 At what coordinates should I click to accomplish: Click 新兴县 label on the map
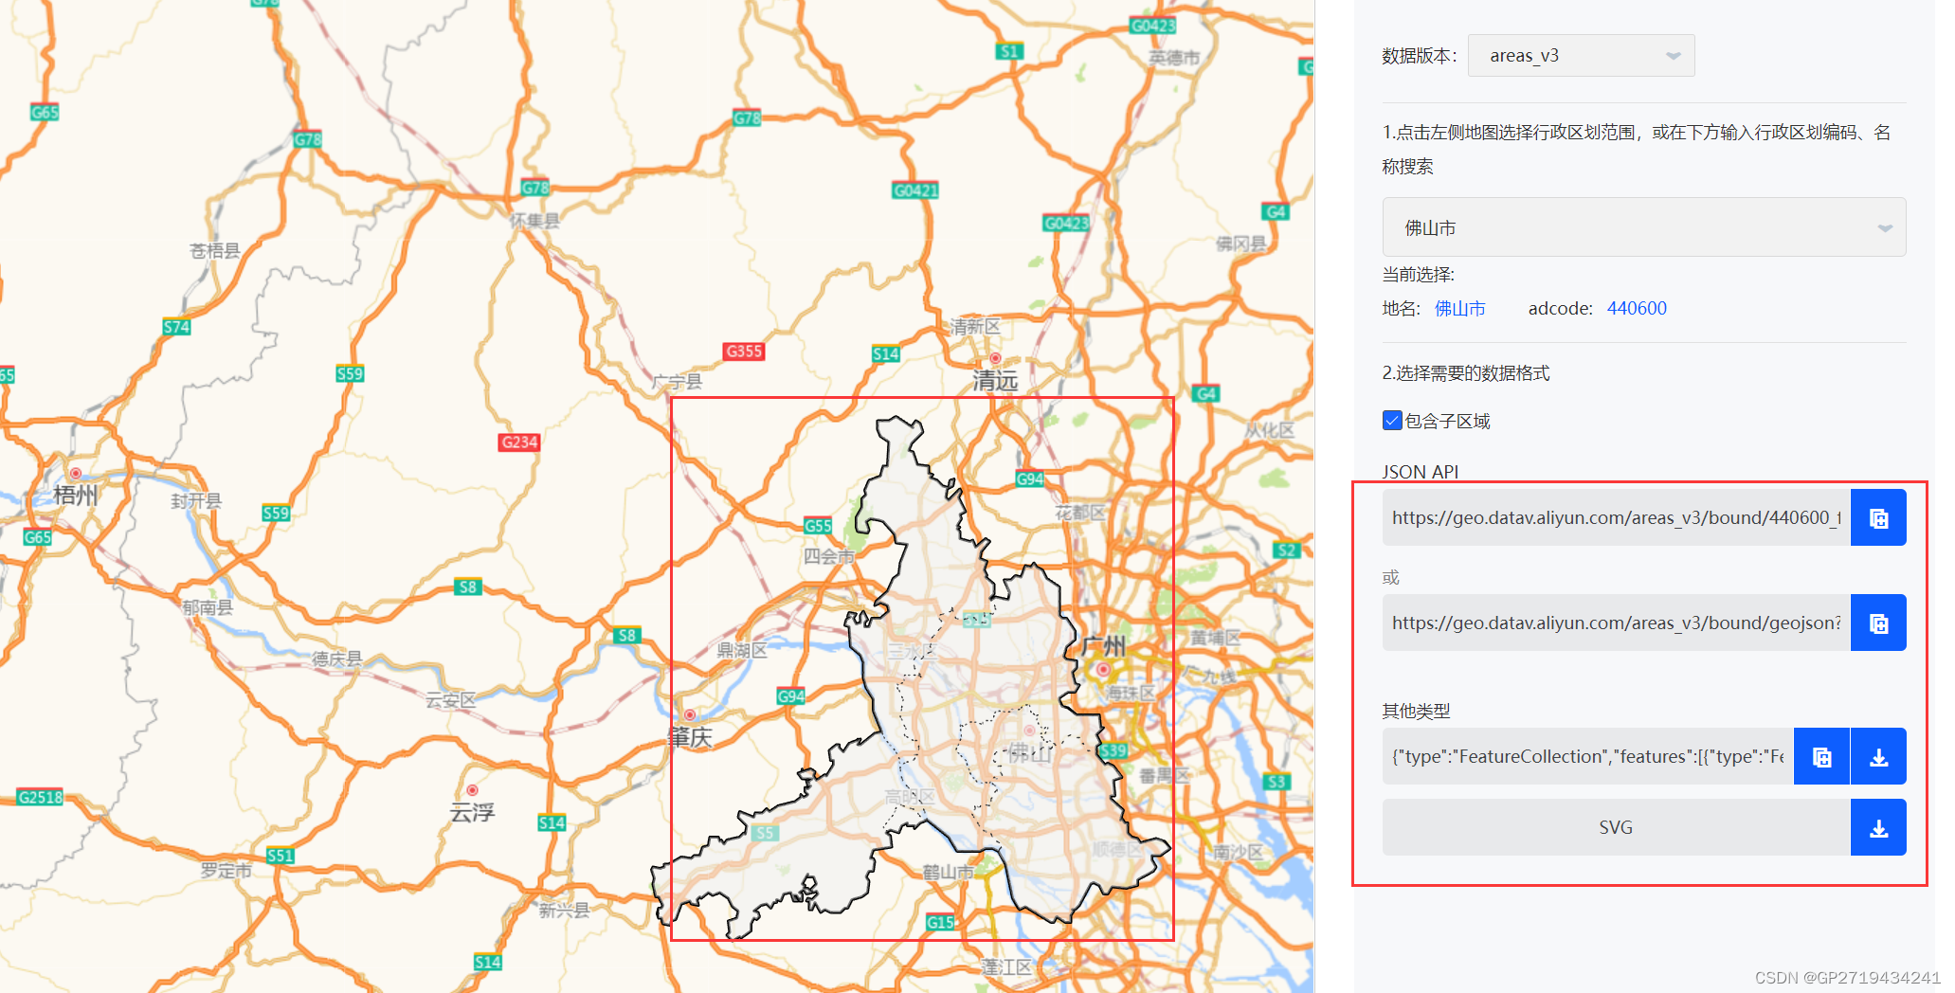(564, 910)
